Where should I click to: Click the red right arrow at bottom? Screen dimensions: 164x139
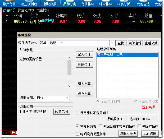coord(7,133)
